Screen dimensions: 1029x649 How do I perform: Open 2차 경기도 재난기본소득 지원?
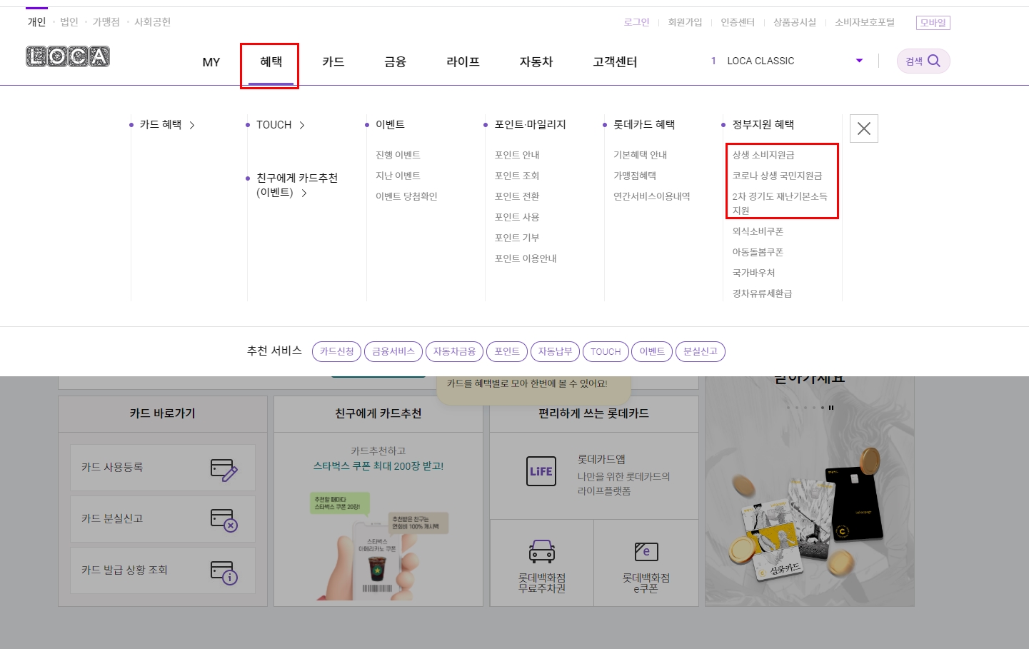coord(780,203)
